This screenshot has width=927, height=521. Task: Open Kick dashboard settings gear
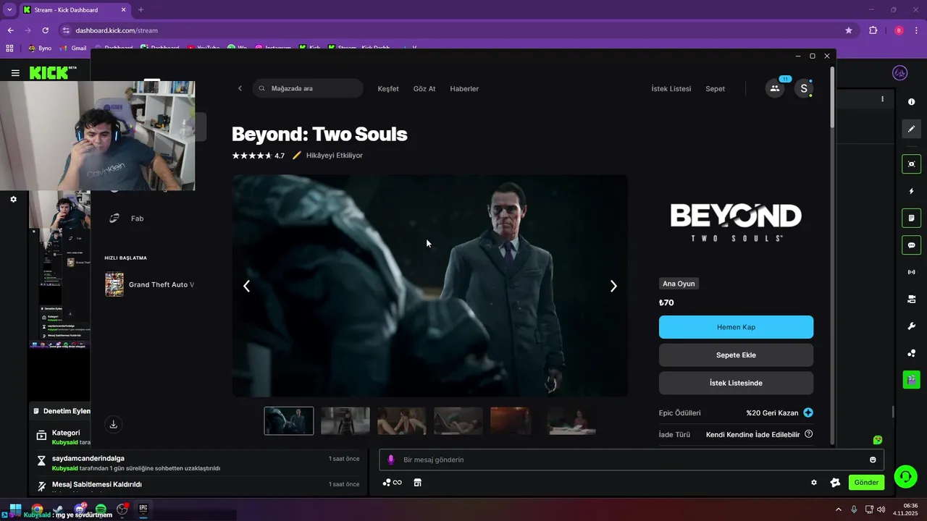[13, 199]
